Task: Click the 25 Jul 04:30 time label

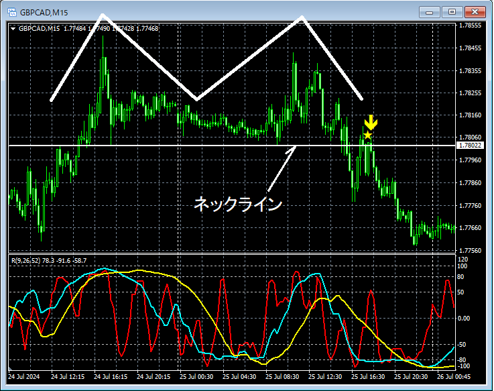Action: (x=239, y=377)
